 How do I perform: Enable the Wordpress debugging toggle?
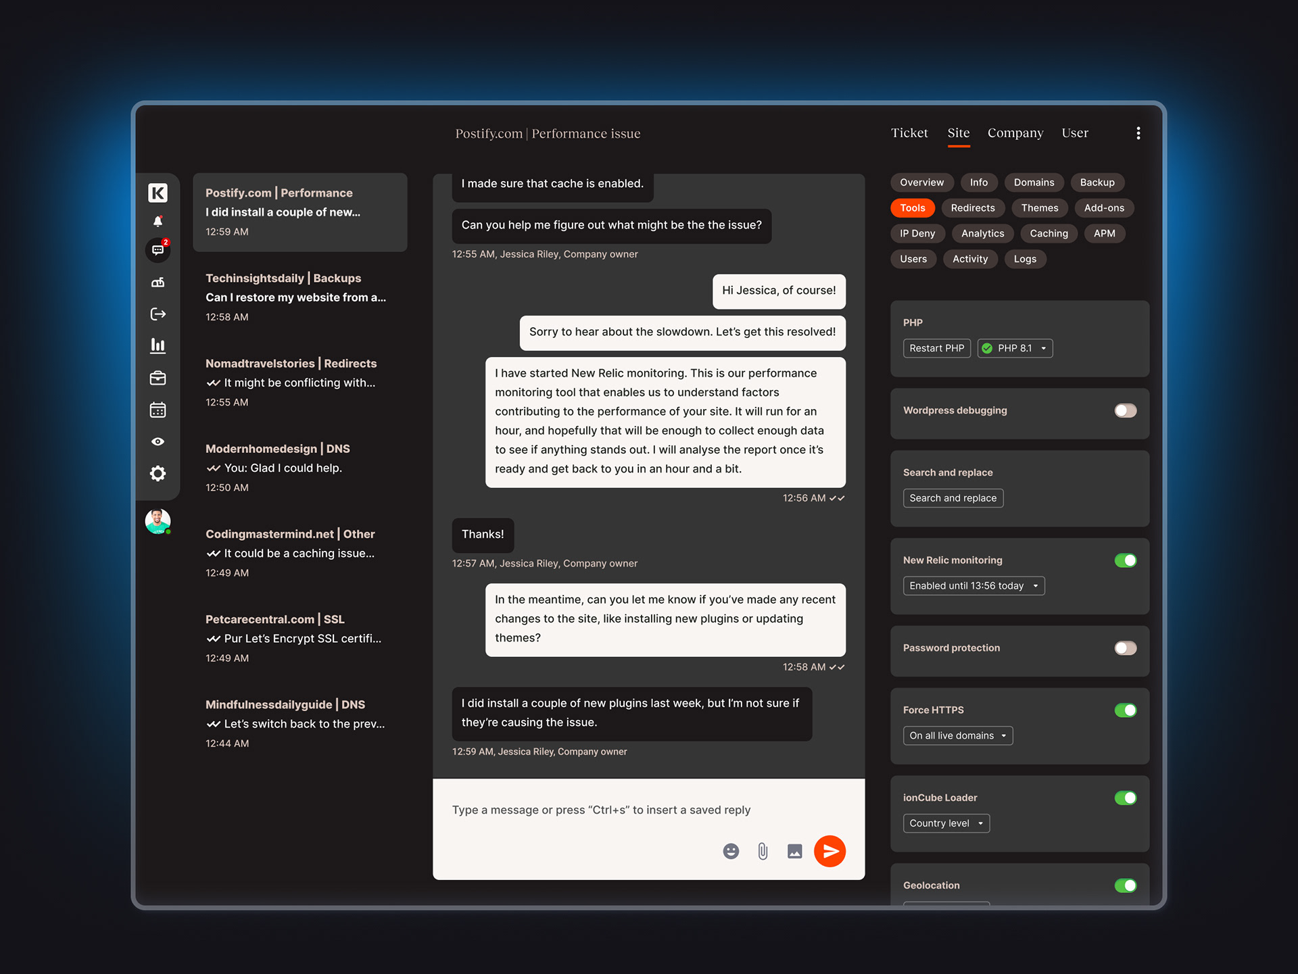tap(1125, 410)
